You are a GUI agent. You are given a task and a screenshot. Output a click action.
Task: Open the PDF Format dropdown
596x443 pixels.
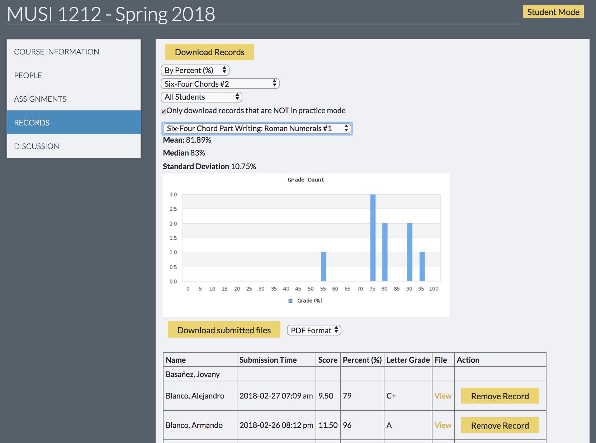(314, 330)
